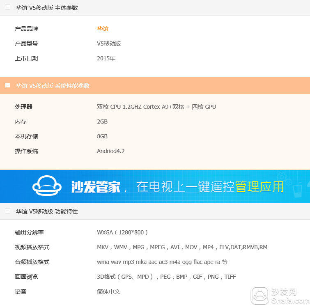Click the sofa logo icon in banner
This screenshot has width=310, height=305.
coord(47,186)
